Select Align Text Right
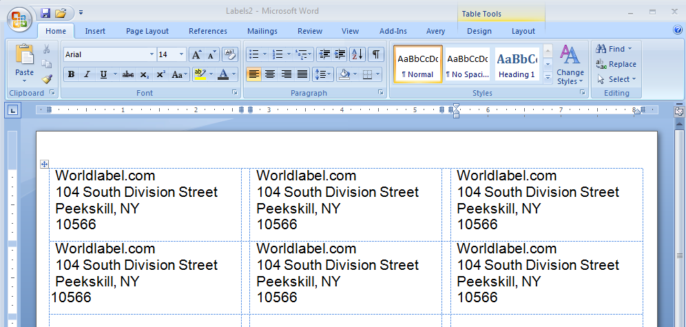686x327 pixels. [286, 74]
